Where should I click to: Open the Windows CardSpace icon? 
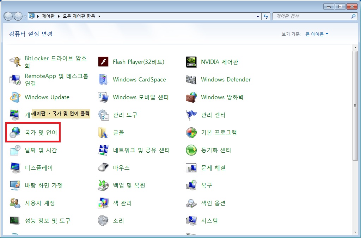103,80
